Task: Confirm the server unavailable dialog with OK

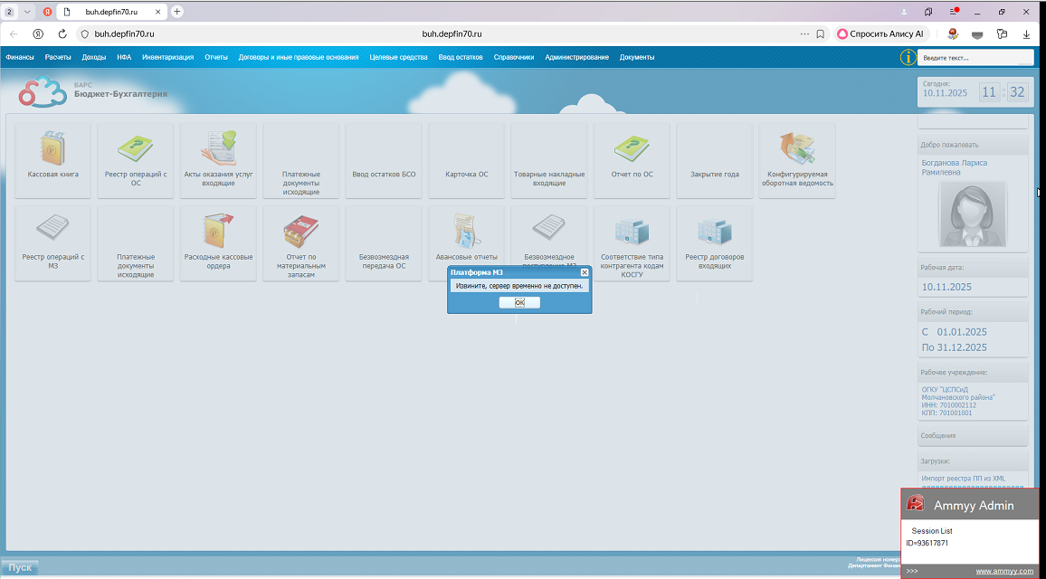Action: tap(519, 302)
